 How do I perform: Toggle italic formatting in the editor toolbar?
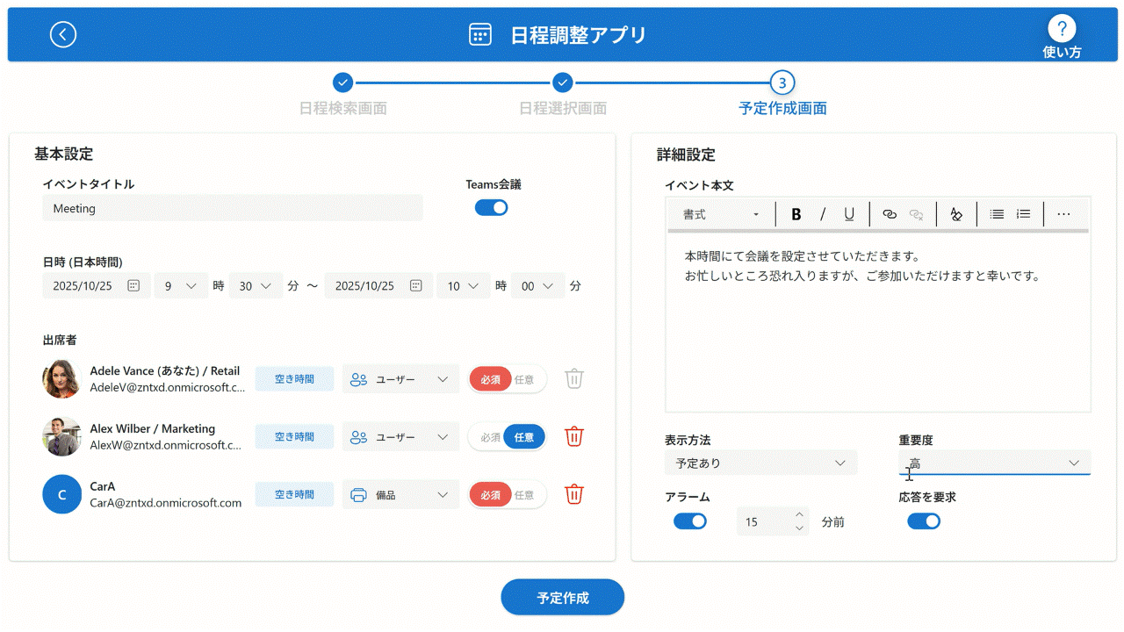pos(823,214)
